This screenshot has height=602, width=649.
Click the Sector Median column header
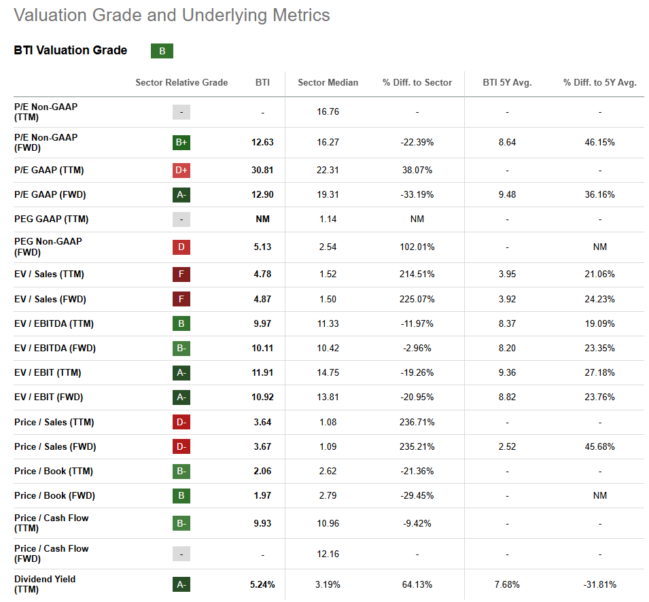[x=328, y=82]
